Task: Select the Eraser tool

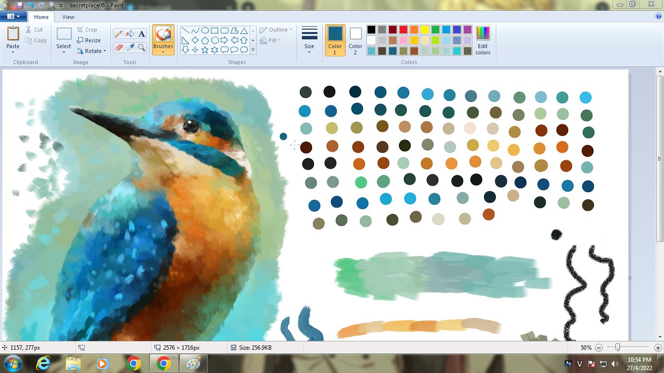Action: coord(118,47)
